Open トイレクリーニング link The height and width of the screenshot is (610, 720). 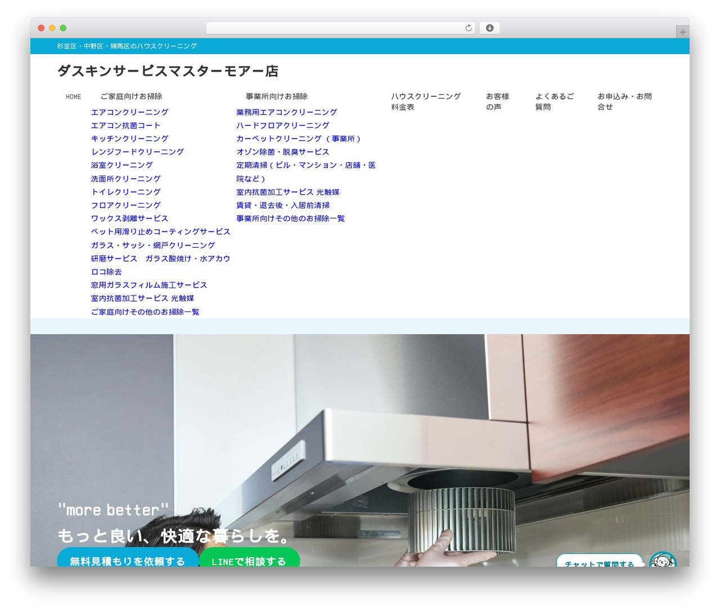[x=125, y=192]
